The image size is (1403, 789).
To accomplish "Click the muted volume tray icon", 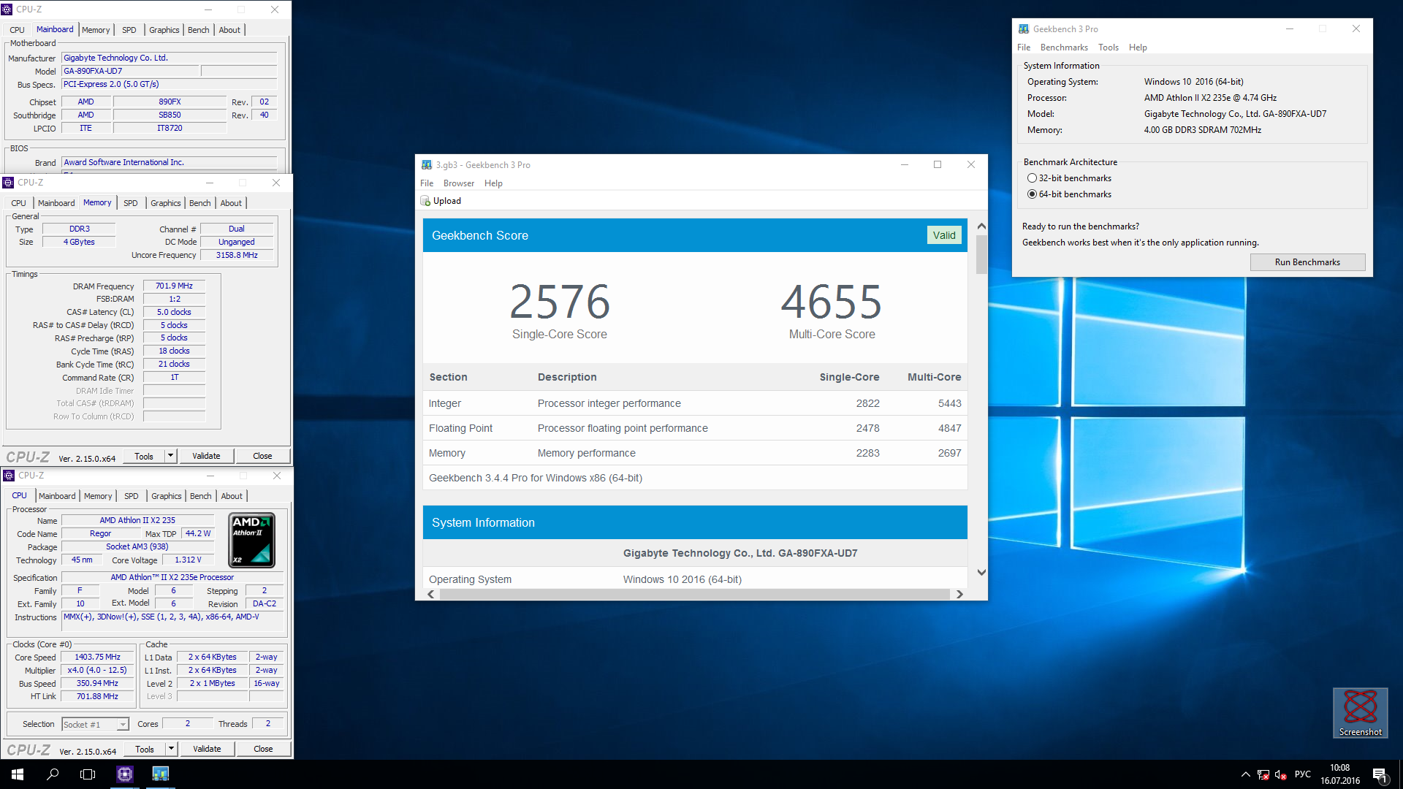I will point(1281,774).
